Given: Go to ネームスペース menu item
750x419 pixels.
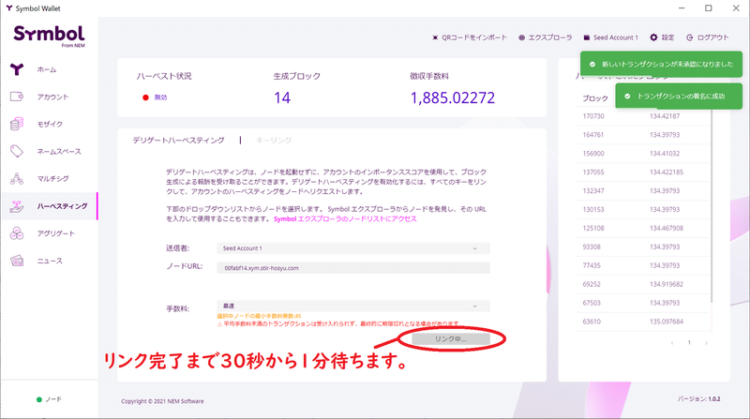Looking at the screenshot, I should pos(59,151).
